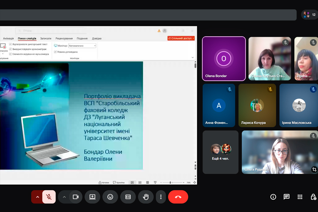The height and width of the screenshot is (212, 318).
Task: Click the 'Спільний доступ' share button
Action: pyautogui.click(x=181, y=38)
